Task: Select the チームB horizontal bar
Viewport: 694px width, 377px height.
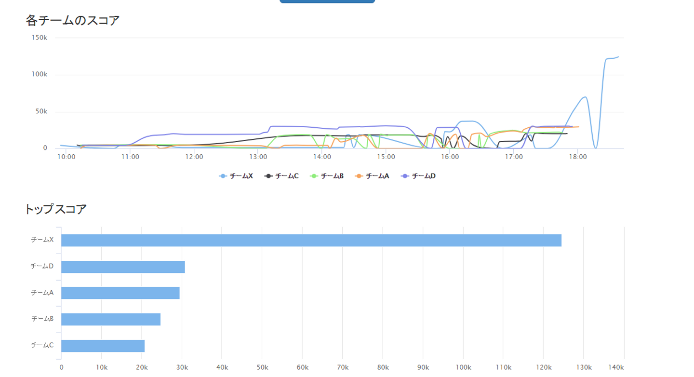Action: [x=110, y=319]
